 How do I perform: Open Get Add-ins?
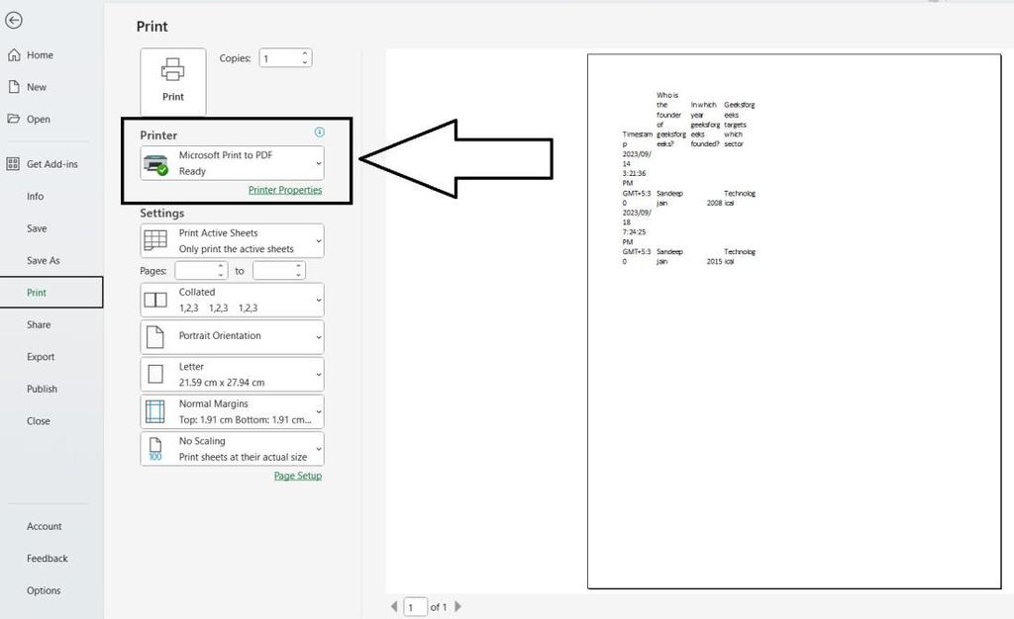(51, 164)
